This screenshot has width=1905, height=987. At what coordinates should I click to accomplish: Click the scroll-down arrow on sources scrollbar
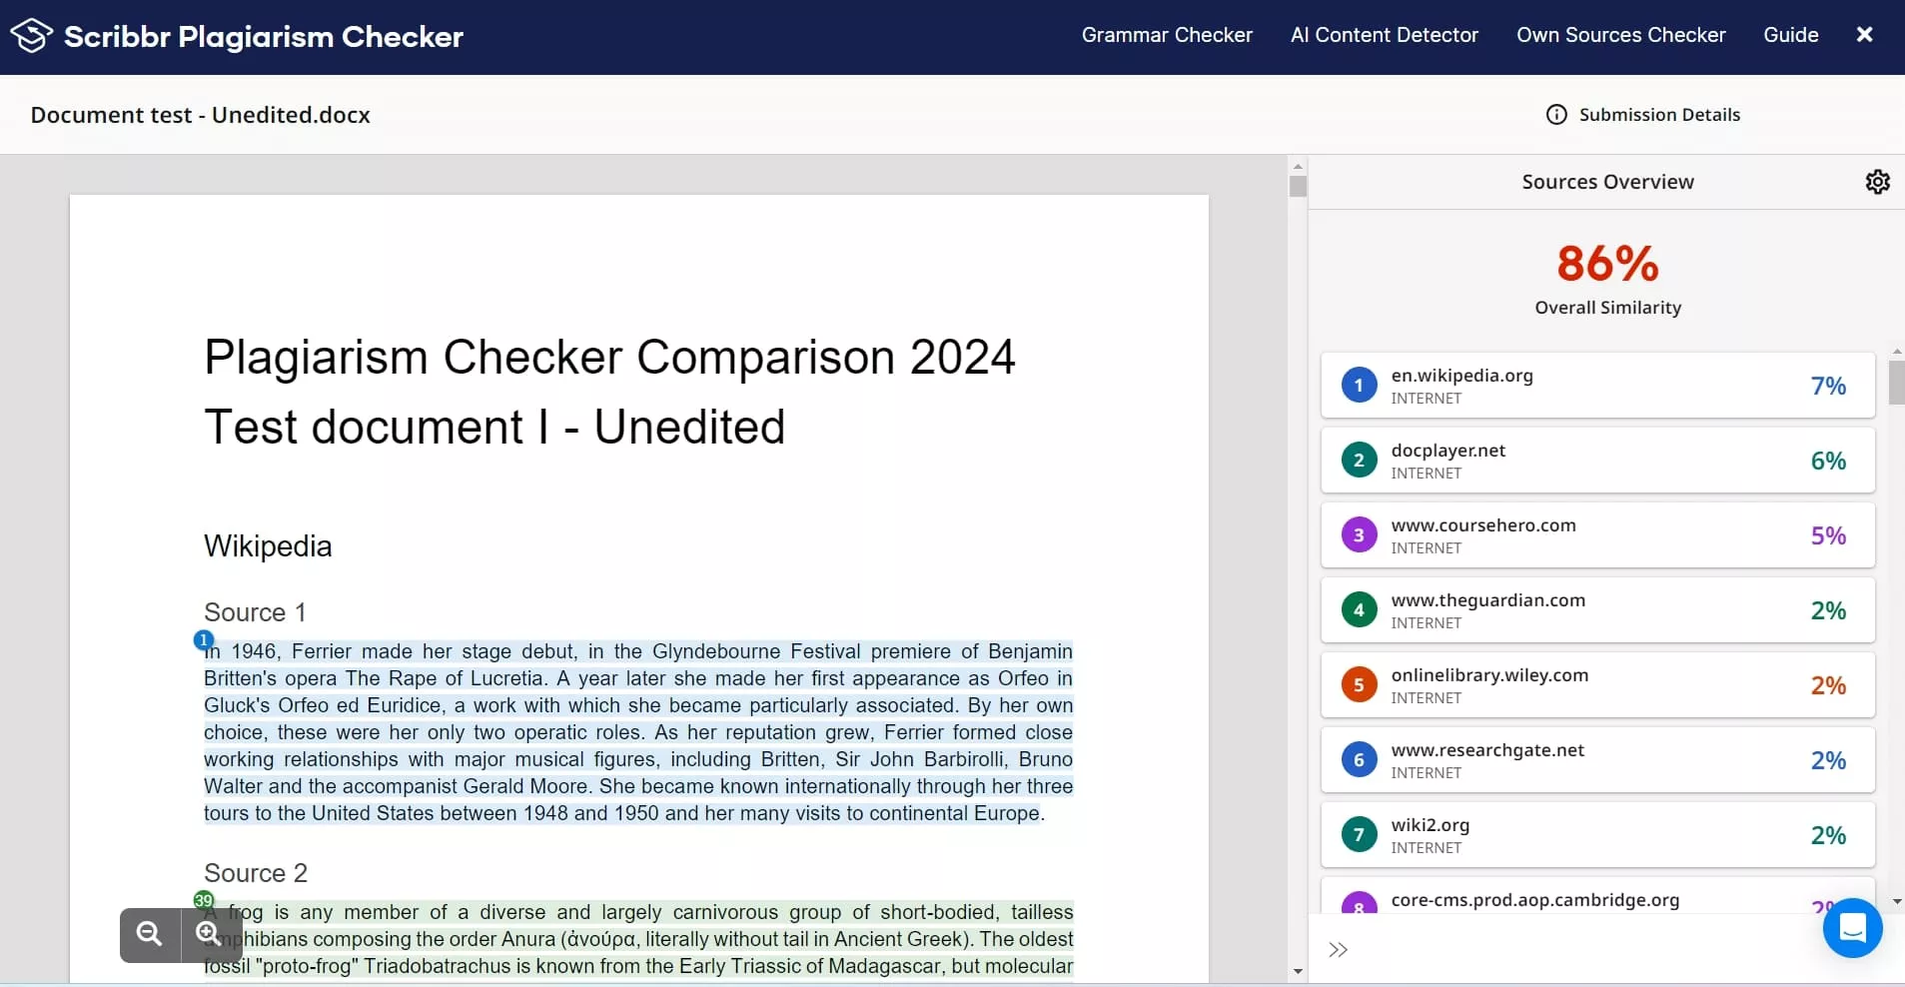tap(1895, 900)
